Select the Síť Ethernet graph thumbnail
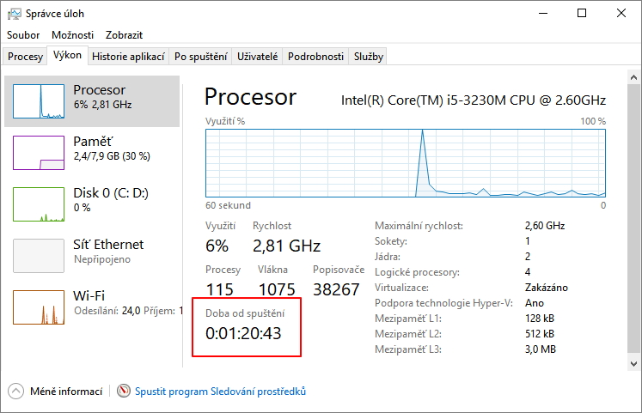 39,255
